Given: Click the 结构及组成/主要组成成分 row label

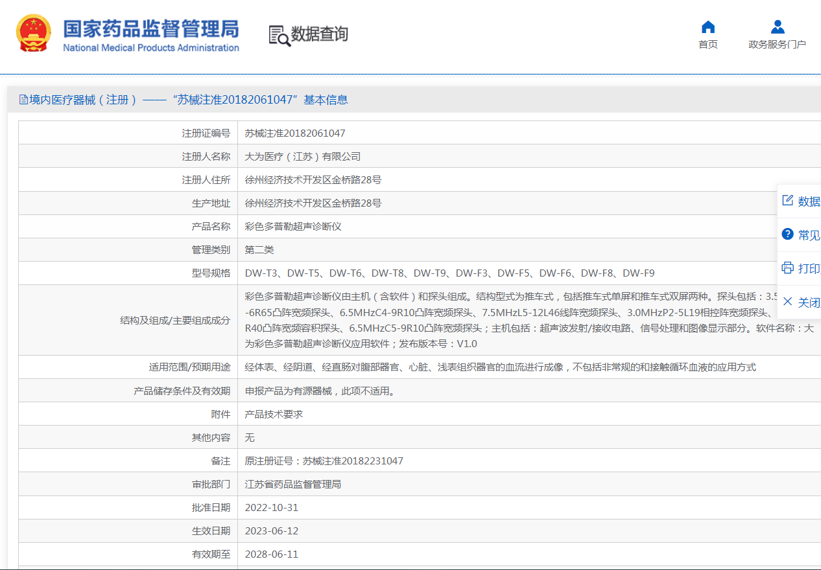Looking at the screenshot, I should pos(175,320).
